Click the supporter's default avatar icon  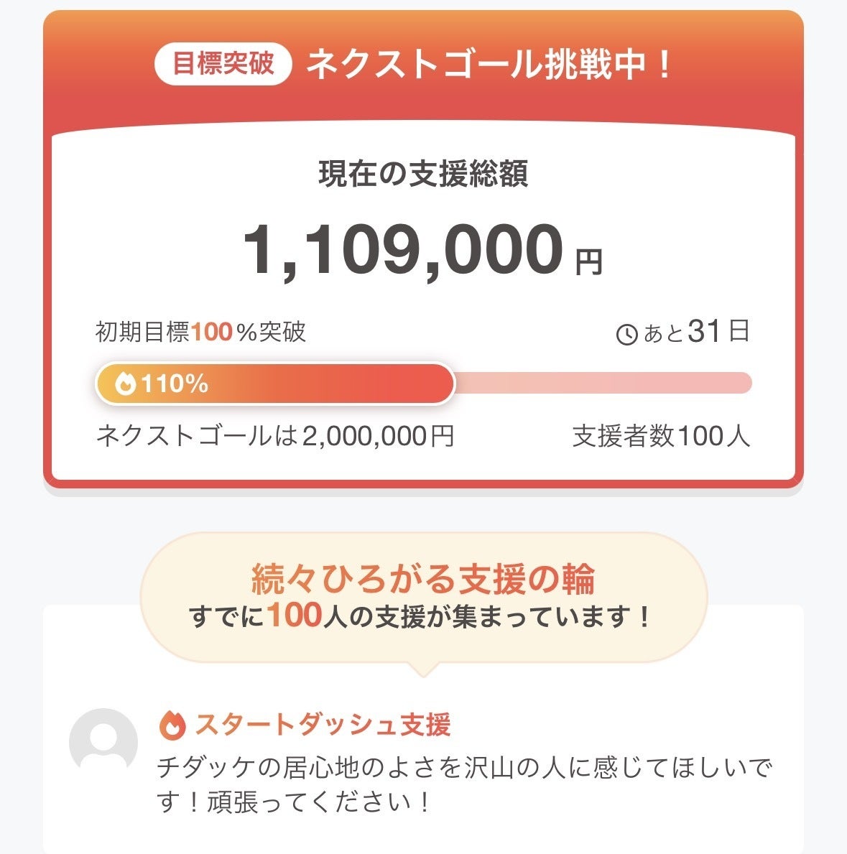pyautogui.click(x=103, y=742)
